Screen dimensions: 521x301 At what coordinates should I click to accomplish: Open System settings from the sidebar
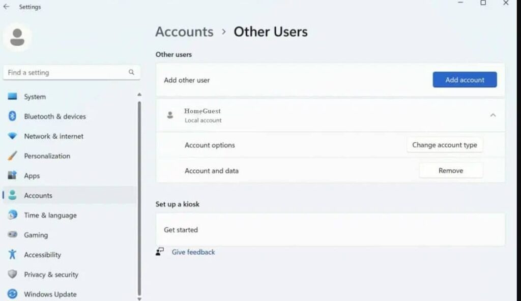click(34, 97)
